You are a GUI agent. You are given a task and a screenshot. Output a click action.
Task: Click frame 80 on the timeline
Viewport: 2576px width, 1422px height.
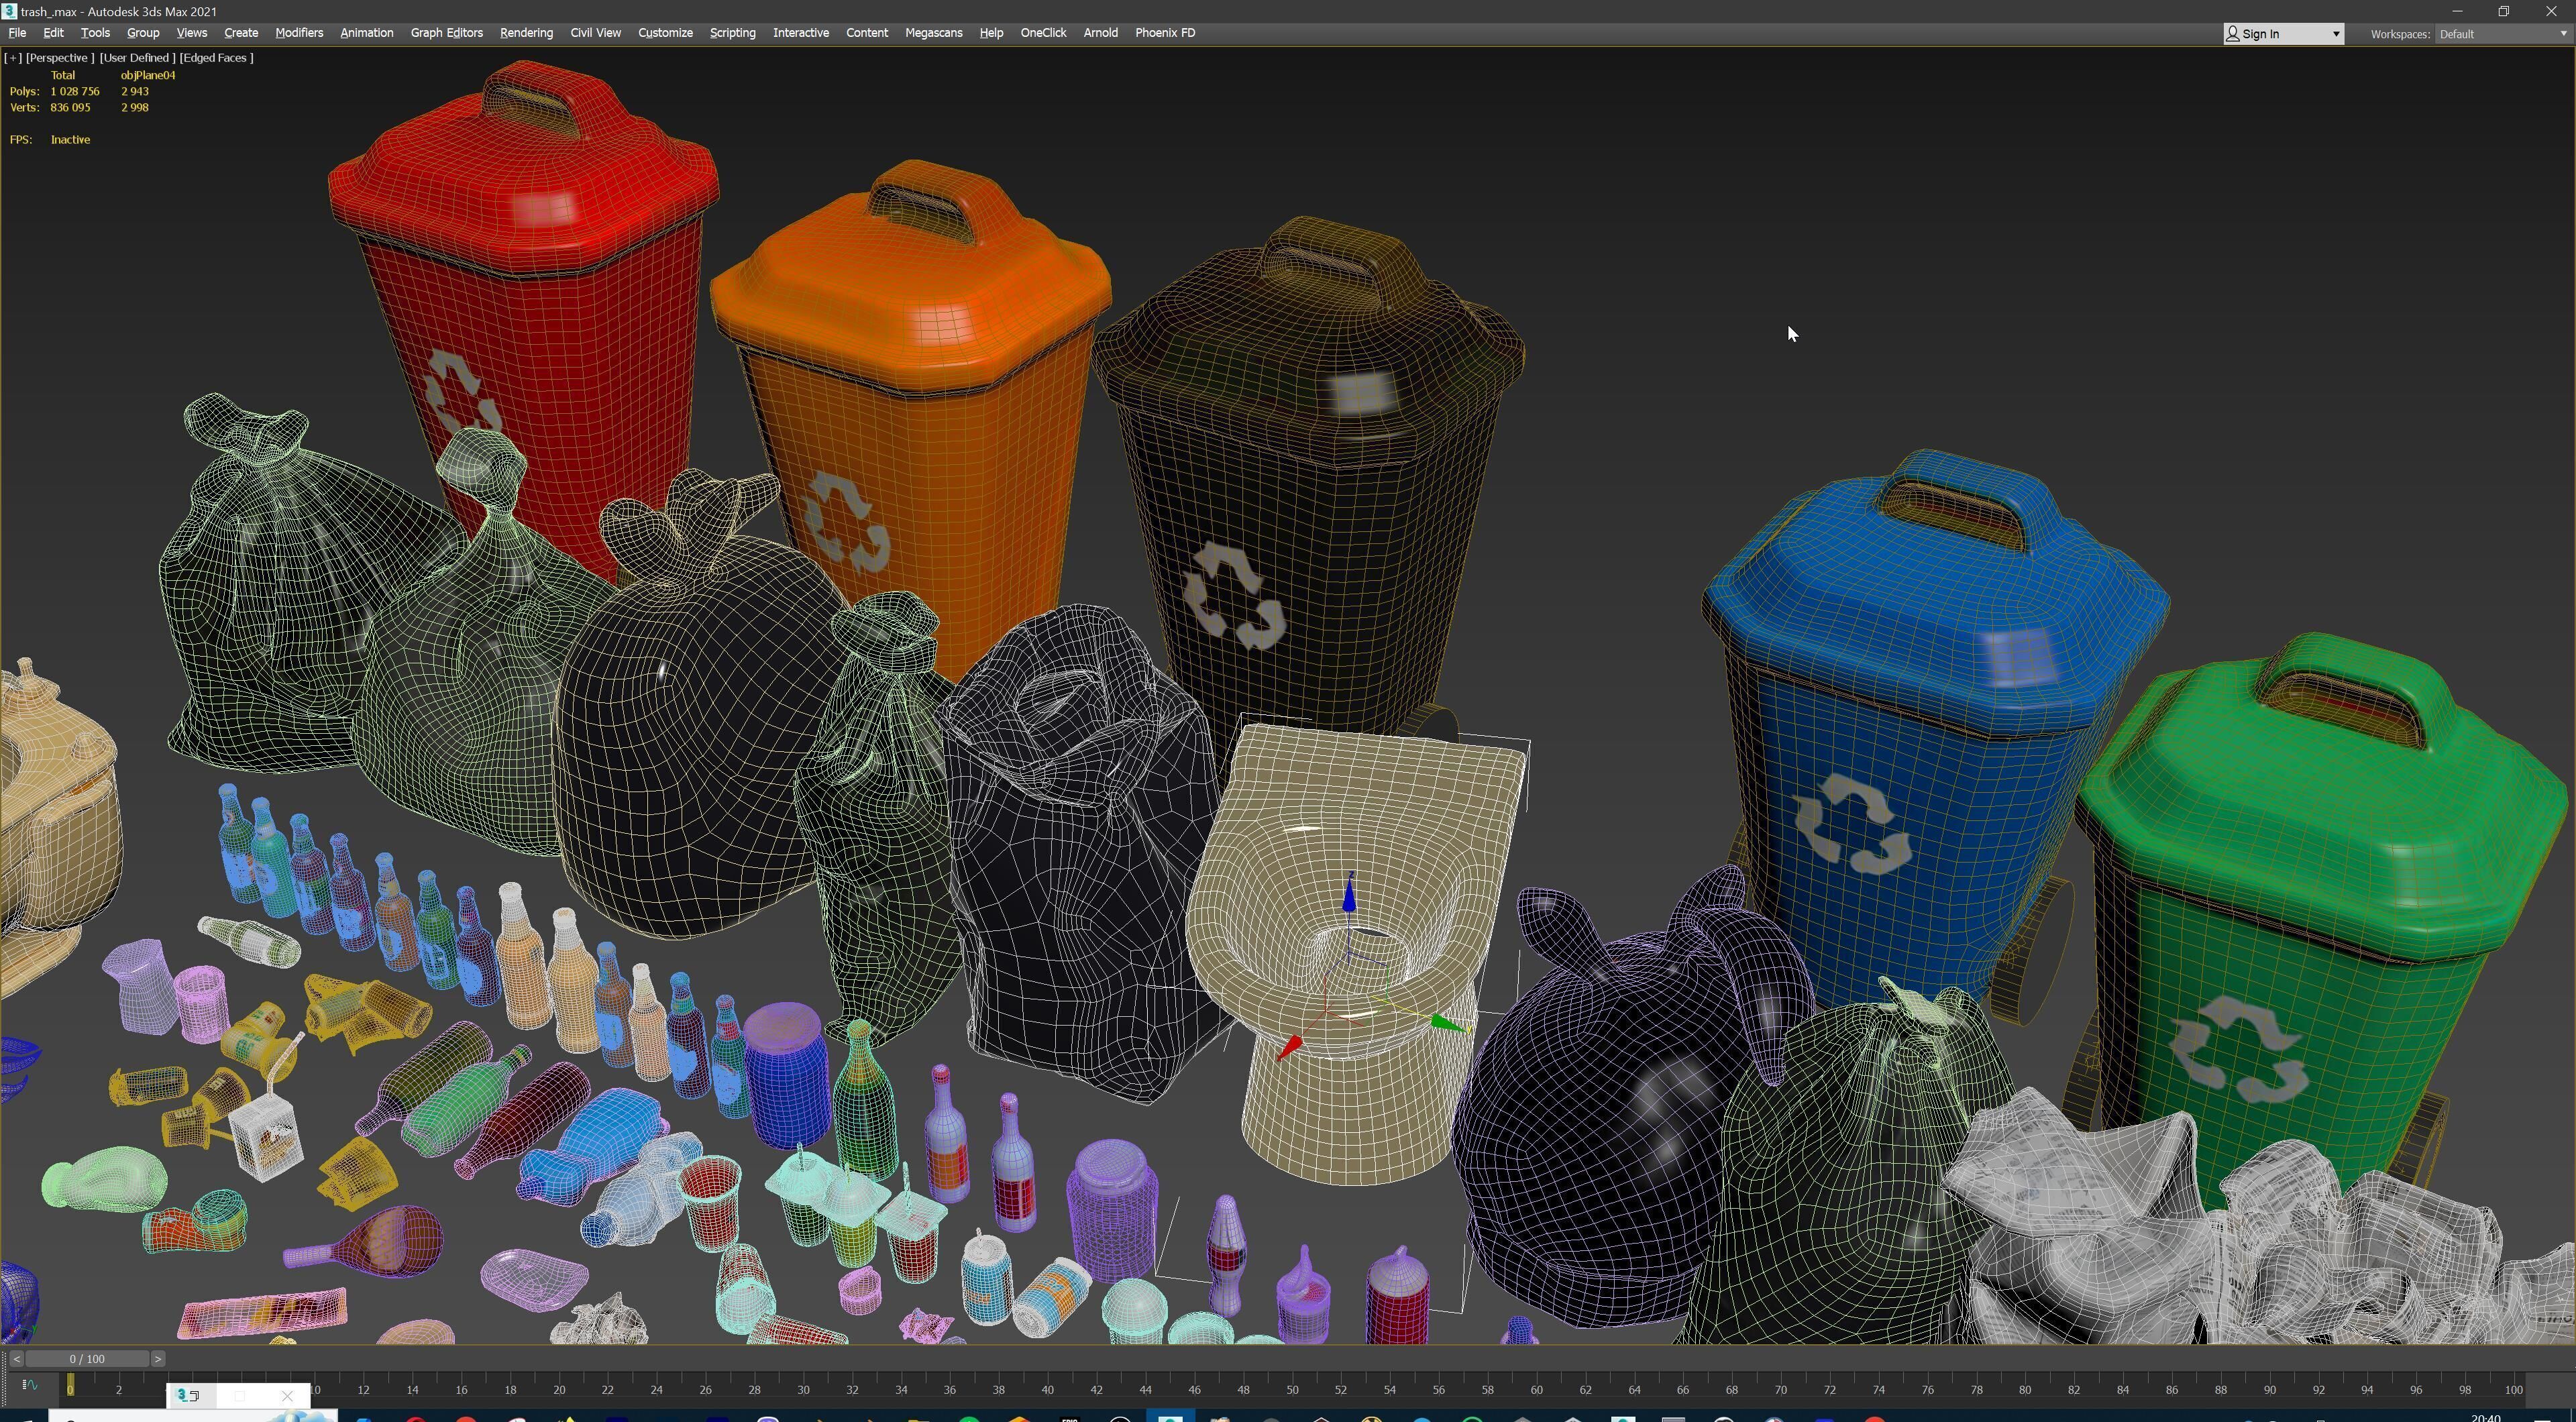(2025, 1390)
